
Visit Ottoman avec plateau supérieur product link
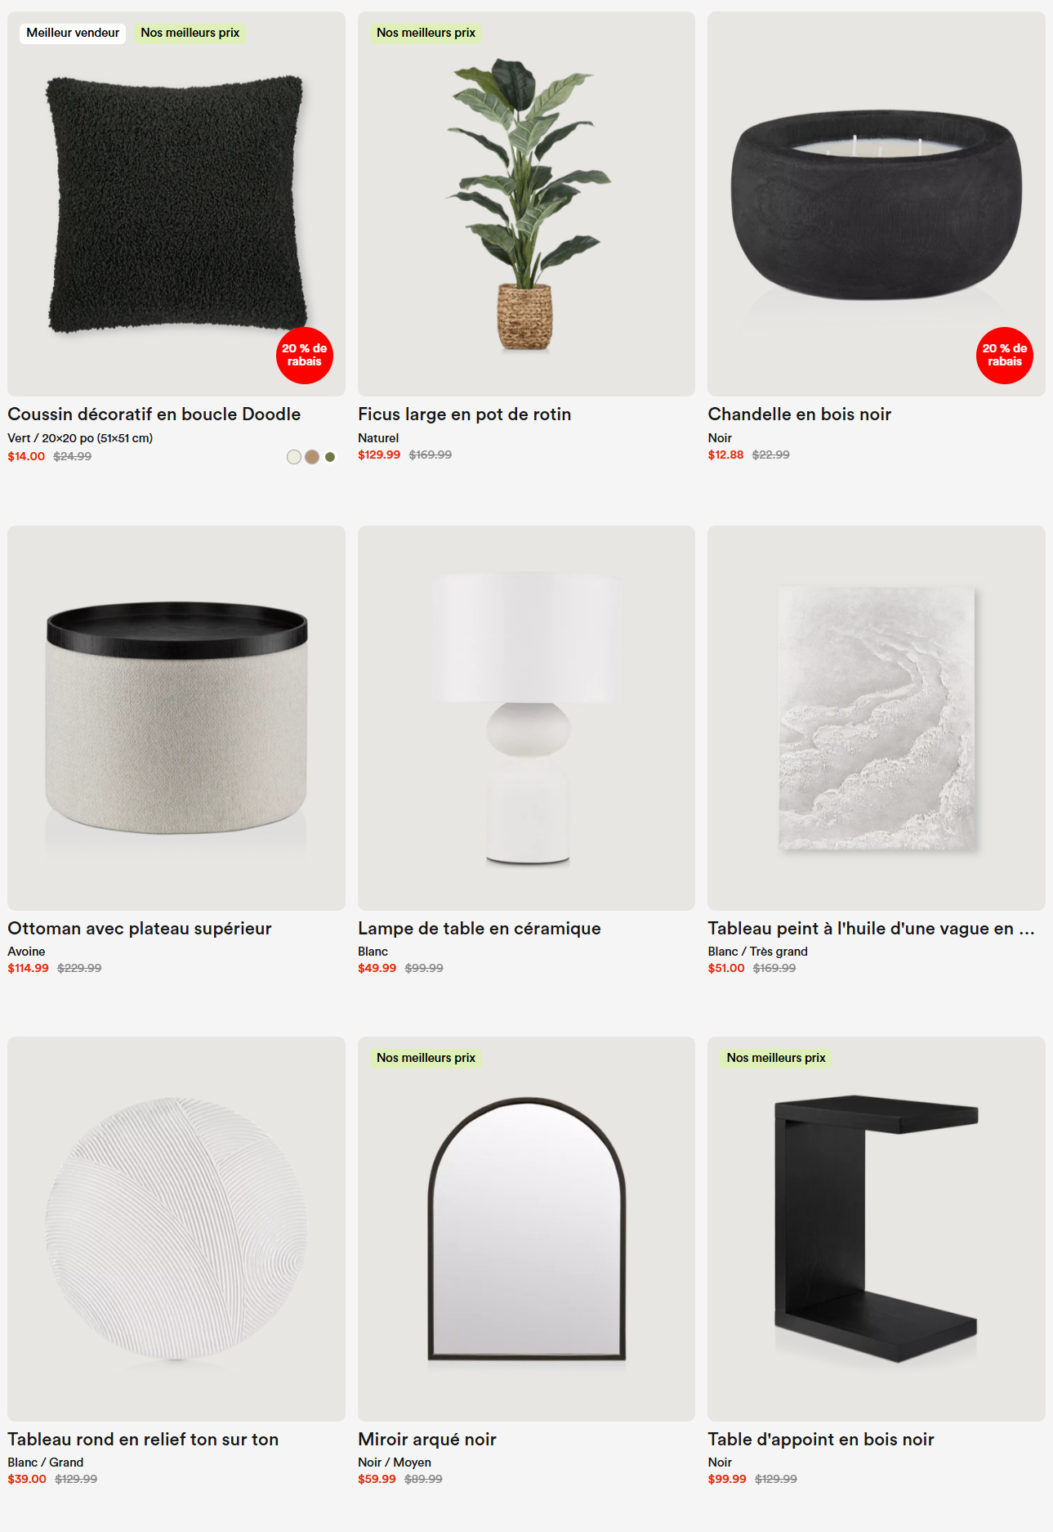tap(140, 929)
